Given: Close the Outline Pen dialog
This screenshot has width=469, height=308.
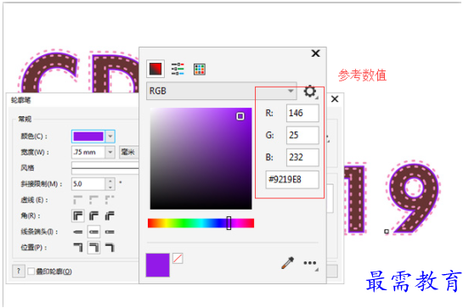Looking at the screenshot, I should click(335, 99).
